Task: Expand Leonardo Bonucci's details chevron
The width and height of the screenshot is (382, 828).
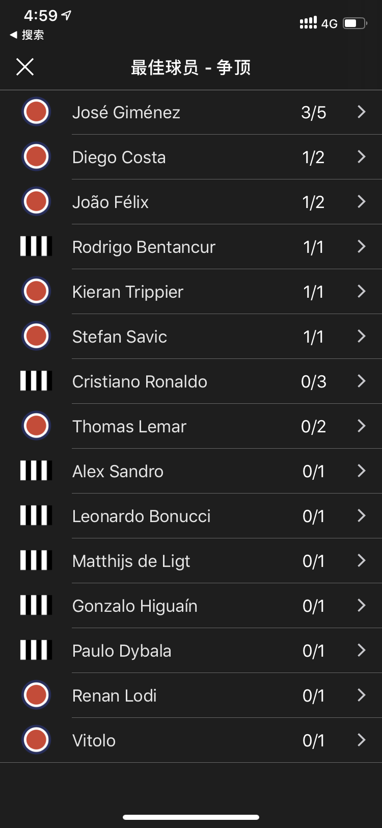Action: tap(362, 515)
